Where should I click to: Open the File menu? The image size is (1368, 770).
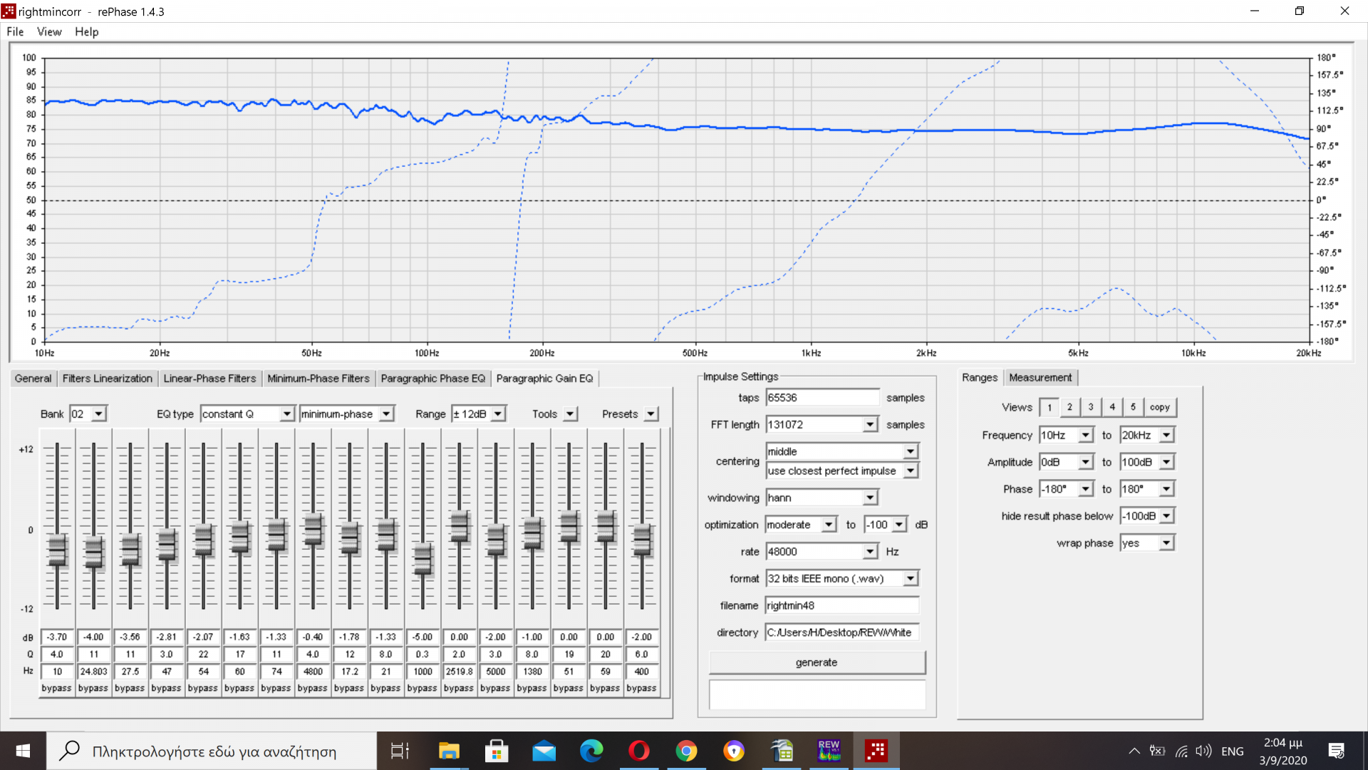pyautogui.click(x=15, y=31)
